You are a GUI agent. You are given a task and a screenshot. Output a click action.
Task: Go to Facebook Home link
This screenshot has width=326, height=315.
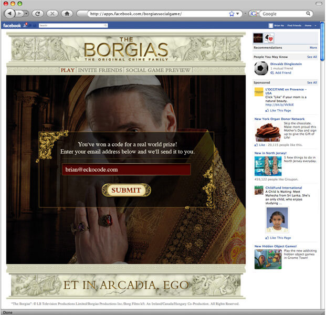(308, 26)
